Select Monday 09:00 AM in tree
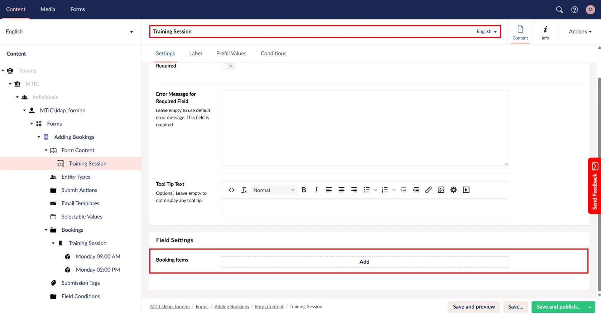Viewport: 601px width, 315px height. tap(98, 256)
